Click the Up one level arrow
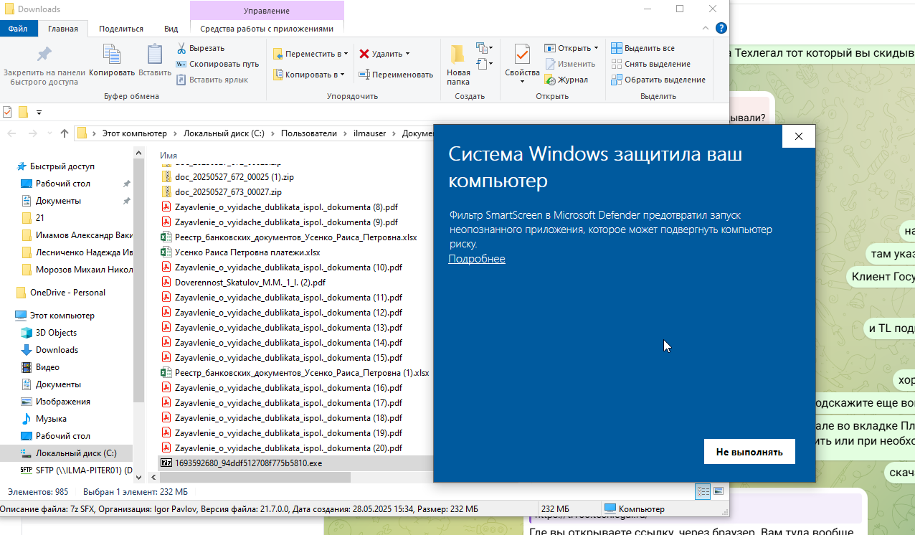The height and width of the screenshot is (535, 915). click(65, 133)
